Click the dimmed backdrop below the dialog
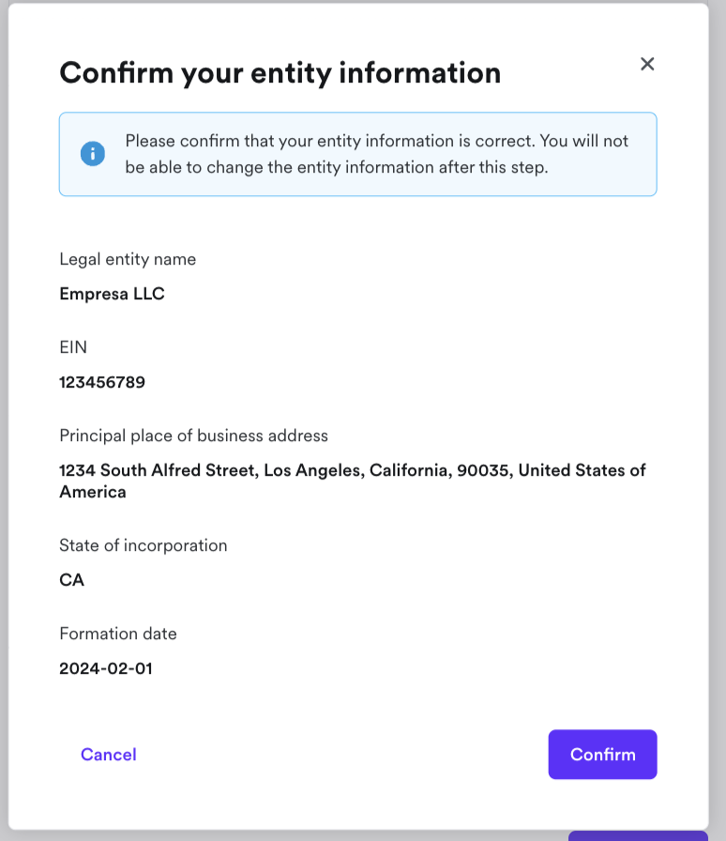 coord(281,835)
